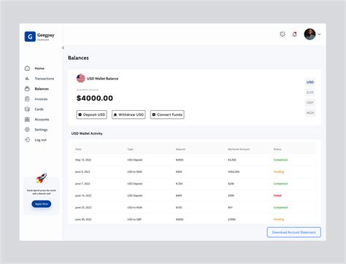Click the $4000.00 balance amount

coord(95,98)
